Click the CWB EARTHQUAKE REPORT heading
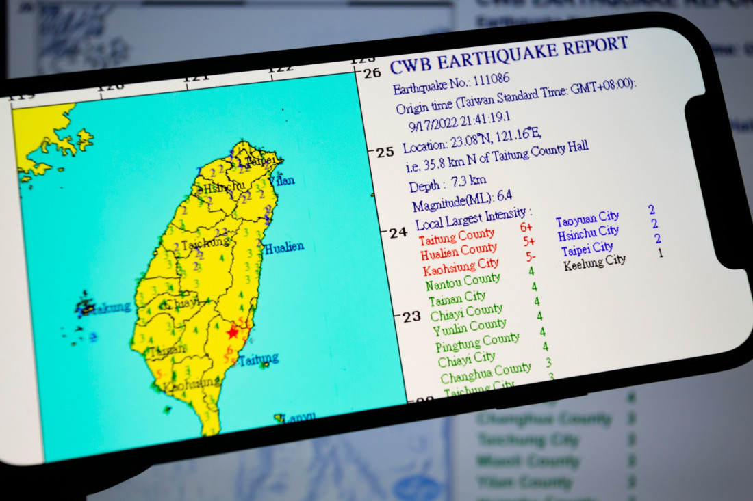Viewport: 753px width, 501px height. [x=509, y=55]
